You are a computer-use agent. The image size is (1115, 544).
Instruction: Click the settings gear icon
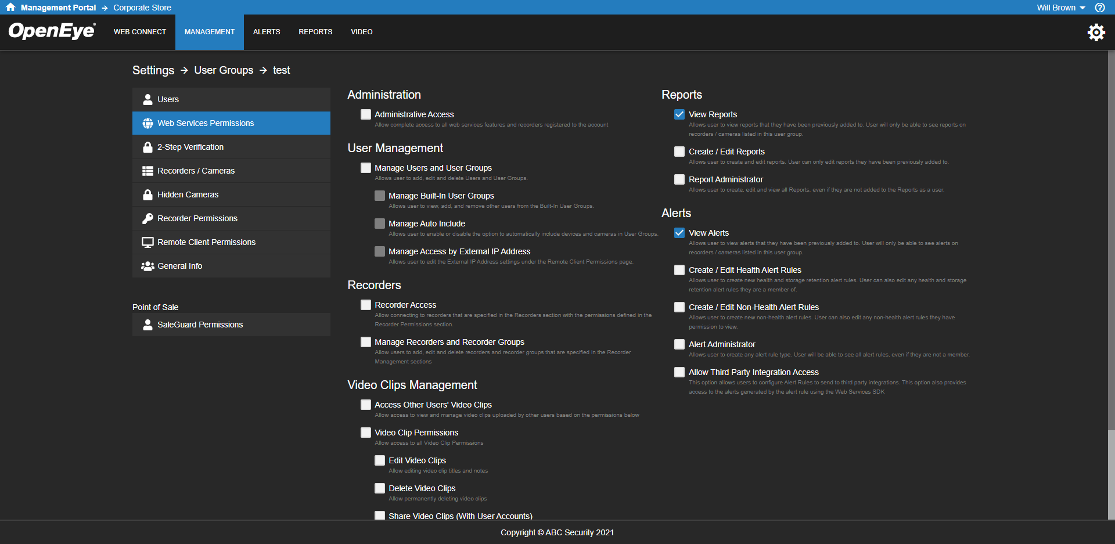pyautogui.click(x=1096, y=32)
